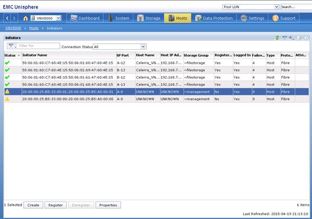Click green check status for B-13 row
The width and height of the screenshot is (312, 219).
click(7, 70)
